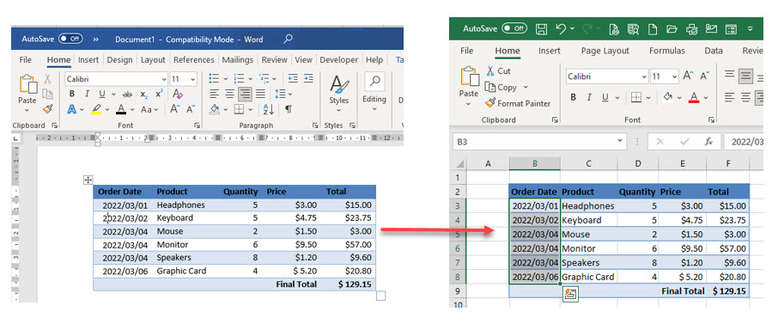This screenshot has height=324, width=772.
Task: Toggle AutoSave switch in Word
Action: [70, 39]
